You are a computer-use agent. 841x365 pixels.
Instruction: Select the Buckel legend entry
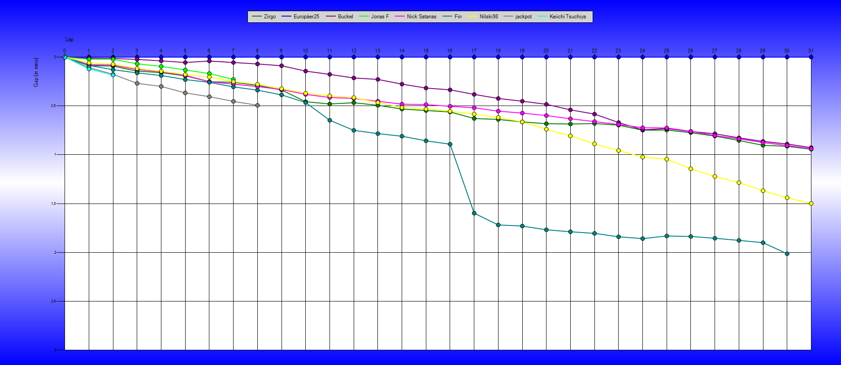[x=339, y=17]
